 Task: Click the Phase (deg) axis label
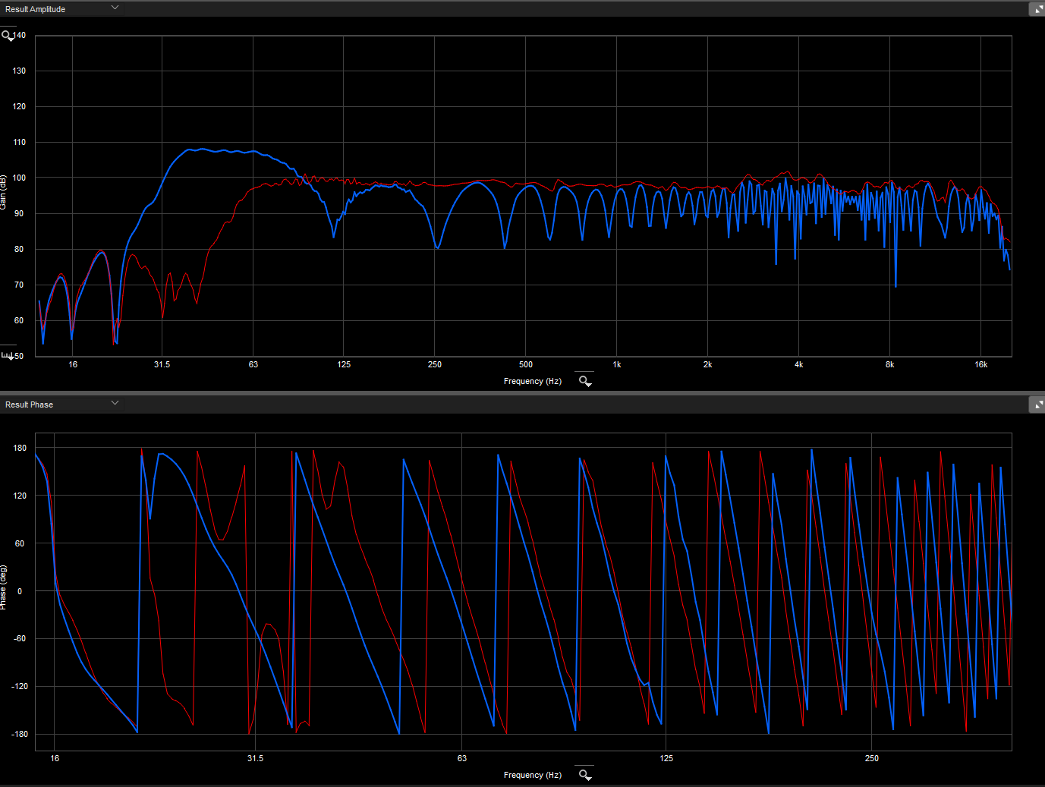point(3,587)
